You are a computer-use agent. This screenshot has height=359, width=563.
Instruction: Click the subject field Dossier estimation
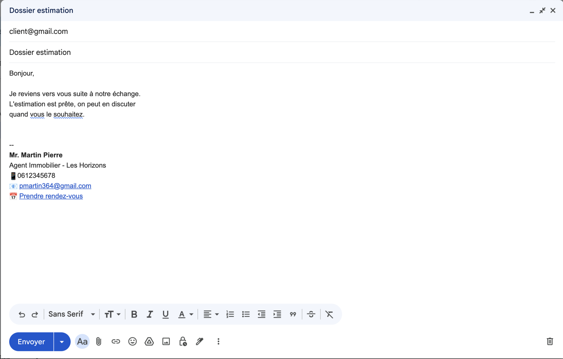40,52
